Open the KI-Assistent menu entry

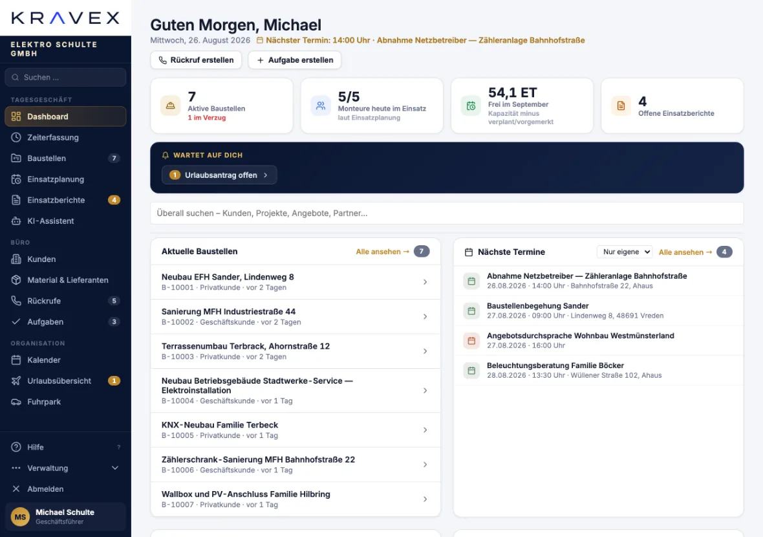pos(65,221)
